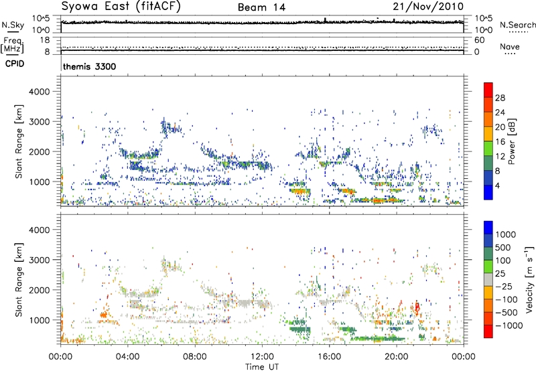Select the "Freq. [MHz]" axis label

(x=13, y=46)
